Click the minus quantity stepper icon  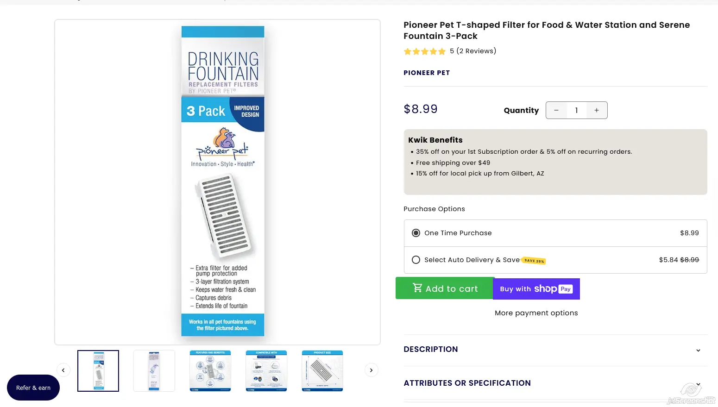(x=556, y=110)
